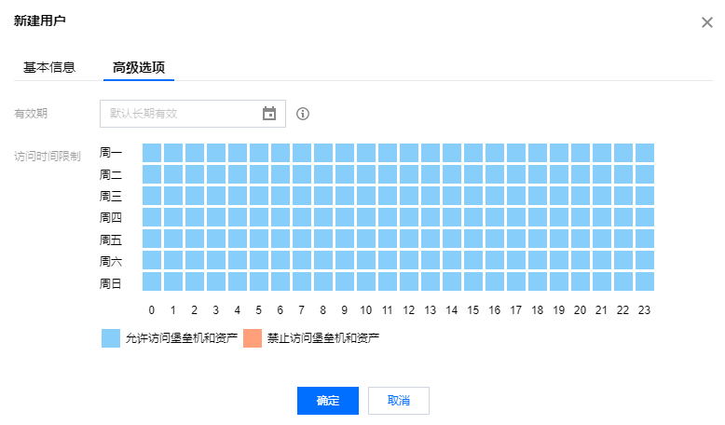Click the calendar icon in validity field
725x425 pixels.
click(269, 114)
